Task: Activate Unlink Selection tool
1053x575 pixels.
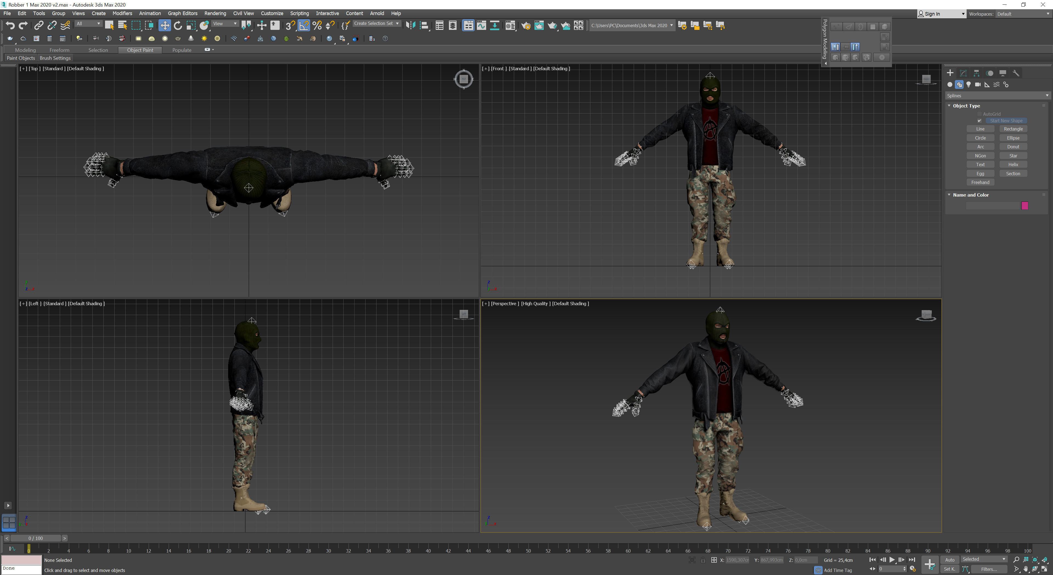Action: click(x=52, y=25)
